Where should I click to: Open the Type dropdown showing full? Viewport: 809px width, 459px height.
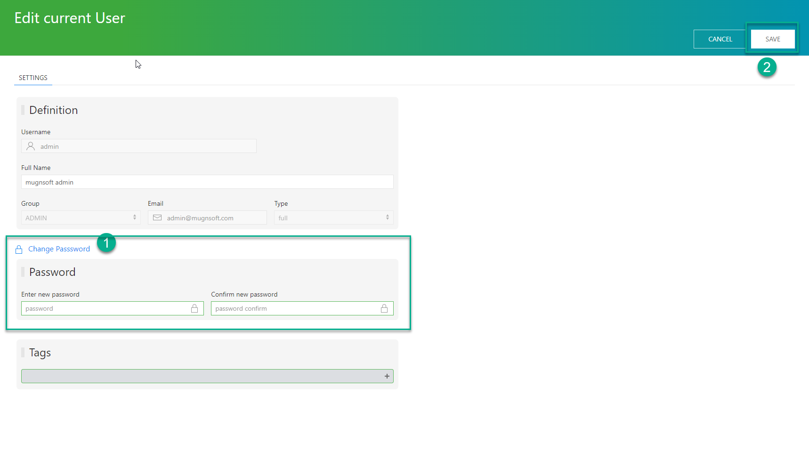click(x=334, y=217)
